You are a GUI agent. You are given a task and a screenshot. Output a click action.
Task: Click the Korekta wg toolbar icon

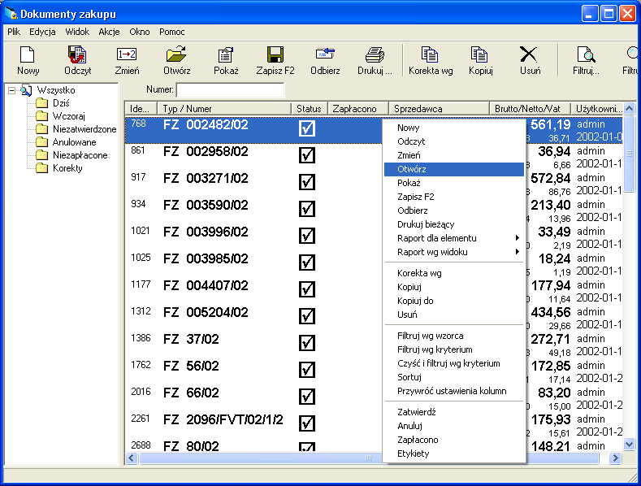(430, 54)
